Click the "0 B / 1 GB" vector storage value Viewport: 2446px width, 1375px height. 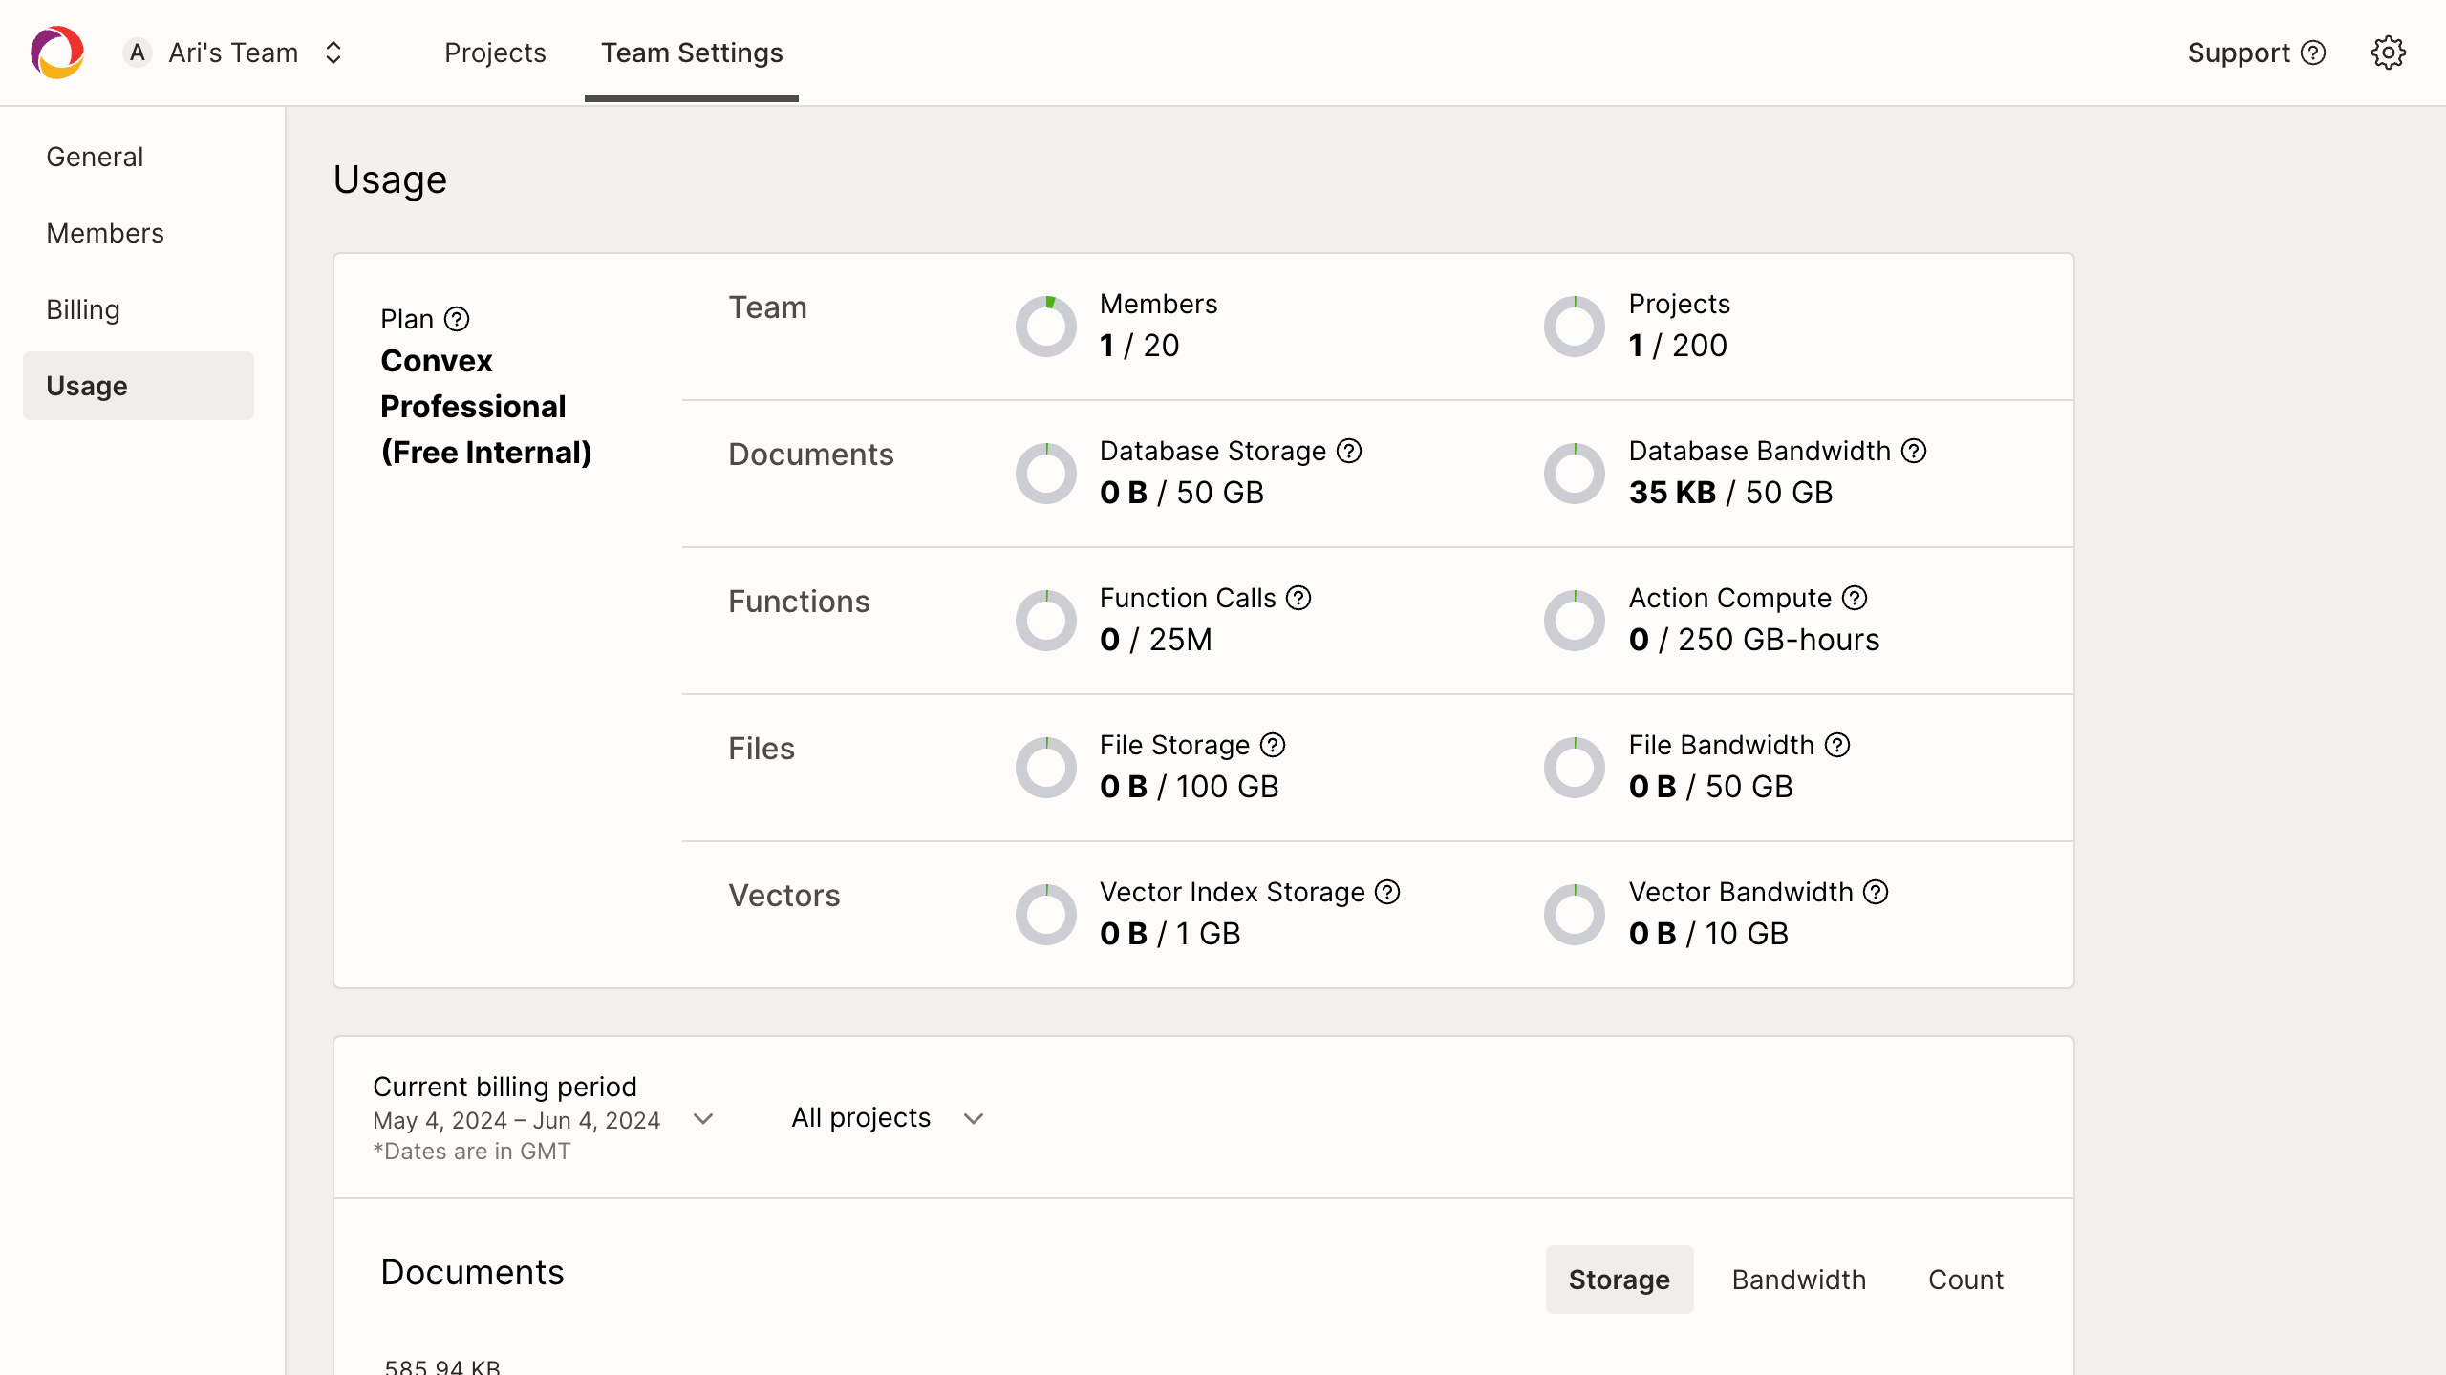coord(1169,934)
